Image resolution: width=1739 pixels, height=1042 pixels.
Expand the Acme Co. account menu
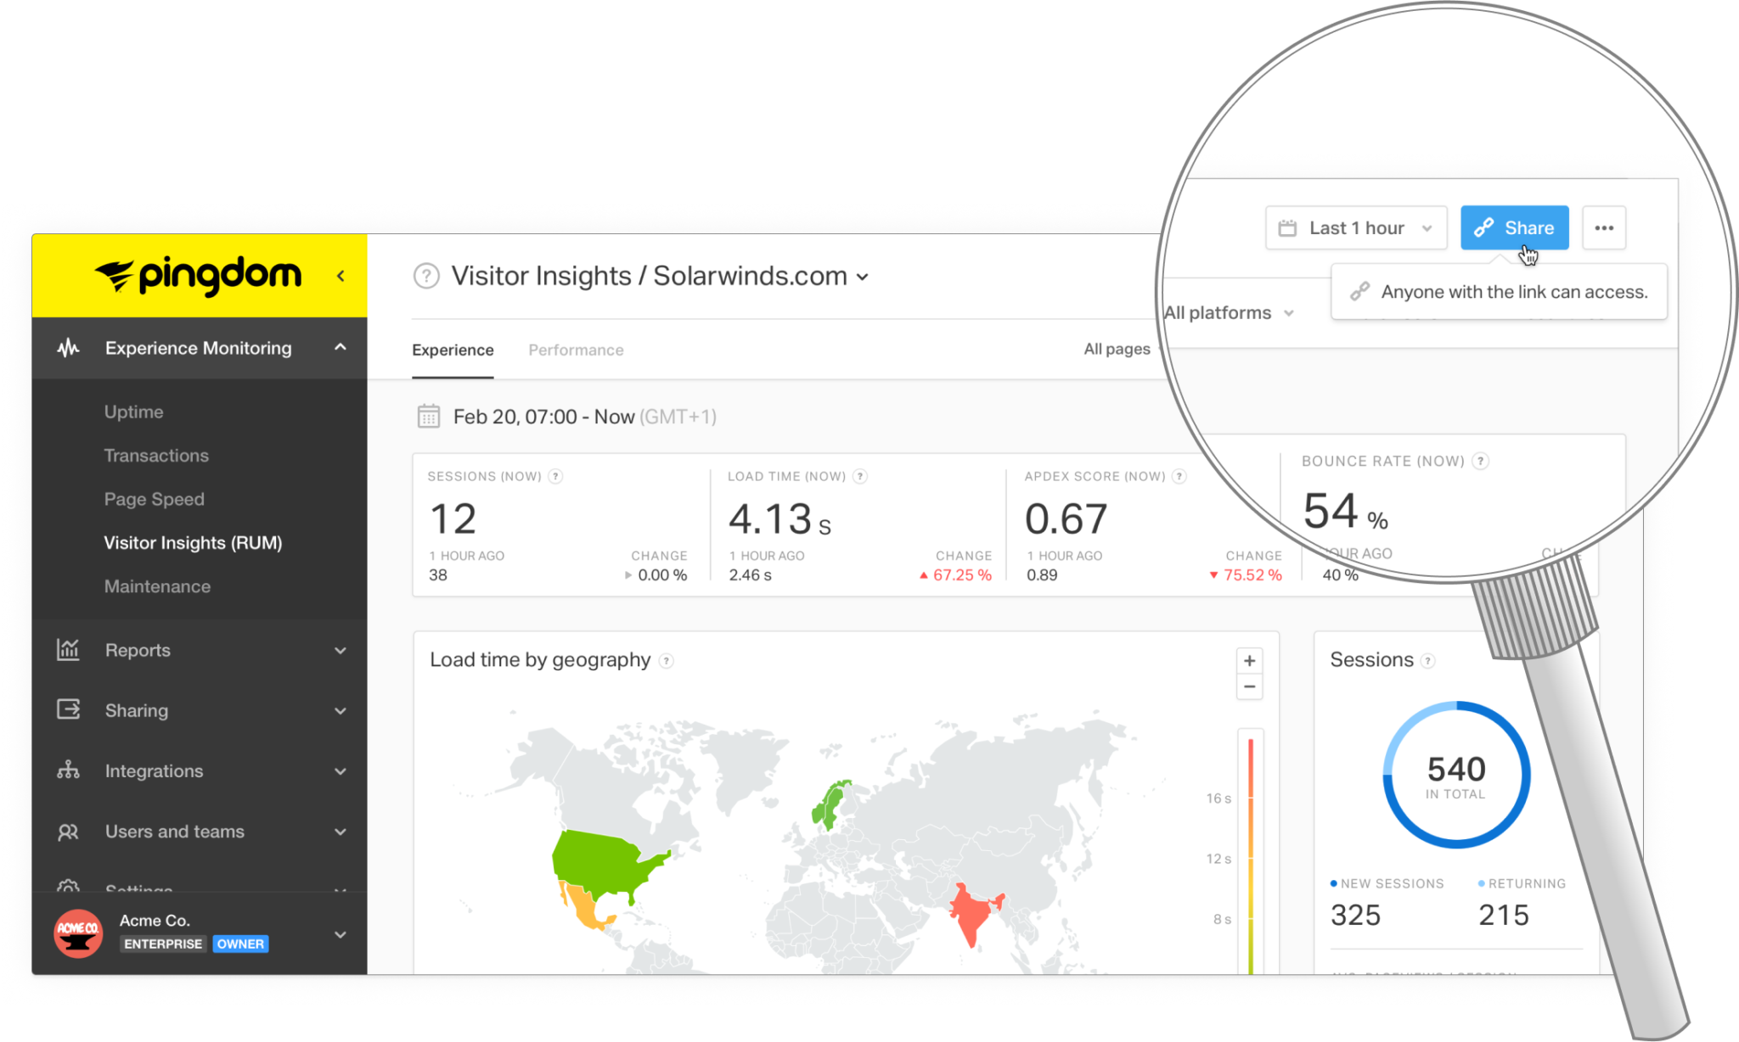point(340,933)
